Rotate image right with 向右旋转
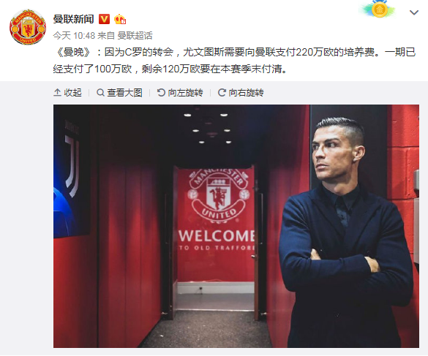The image size is (428, 356). point(241,93)
